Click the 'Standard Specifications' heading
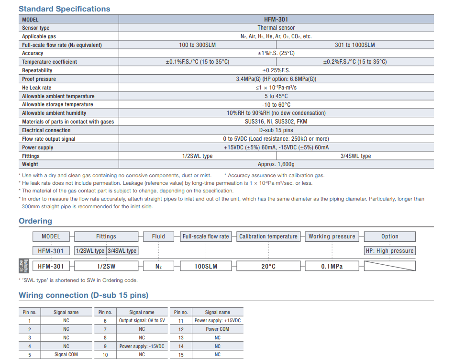This screenshot has width=454, height=360. [x=64, y=9]
